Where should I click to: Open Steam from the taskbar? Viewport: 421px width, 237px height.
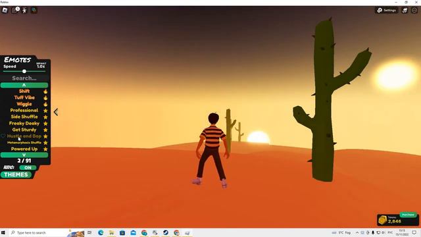[x=166, y=232]
